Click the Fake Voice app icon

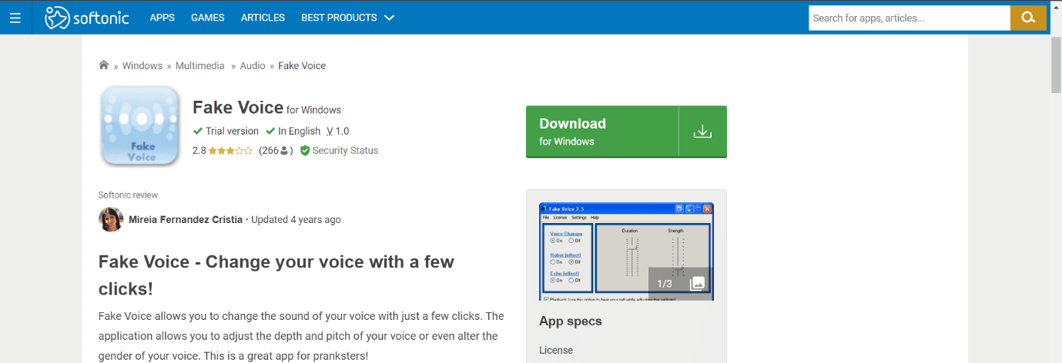pyautogui.click(x=140, y=127)
